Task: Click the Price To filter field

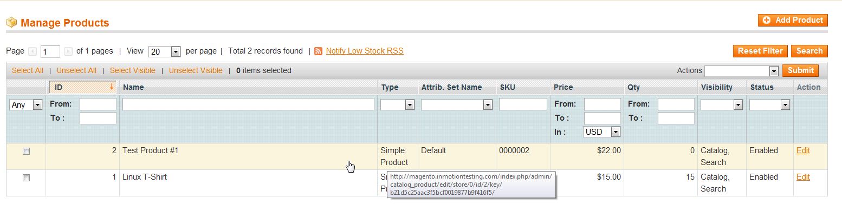Action: pos(603,118)
